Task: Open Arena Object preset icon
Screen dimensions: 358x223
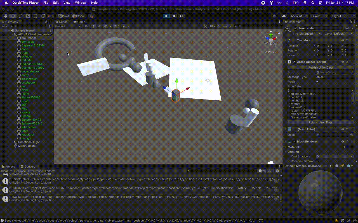Action: 347,62
